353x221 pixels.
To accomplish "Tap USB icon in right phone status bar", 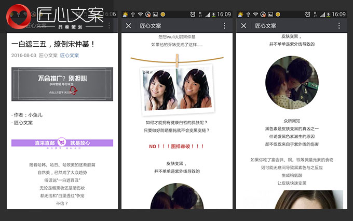I will coord(248,15).
